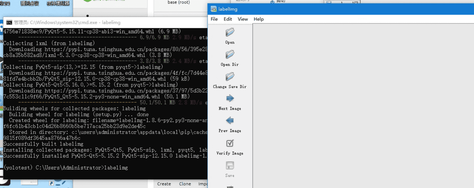474x188 pixels.
Task: Open the Edit menu in labelImg
Action: pyautogui.click(x=228, y=19)
